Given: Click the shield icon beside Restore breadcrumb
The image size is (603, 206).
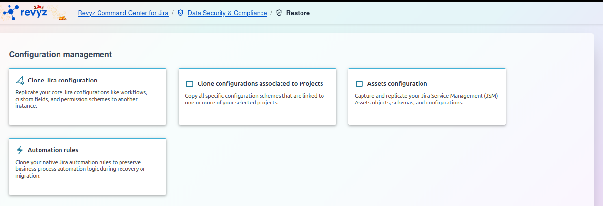Looking at the screenshot, I should tap(279, 13).
